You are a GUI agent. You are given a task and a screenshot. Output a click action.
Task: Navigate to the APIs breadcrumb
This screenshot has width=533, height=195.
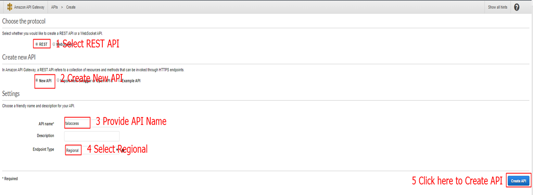click(54, 7)
